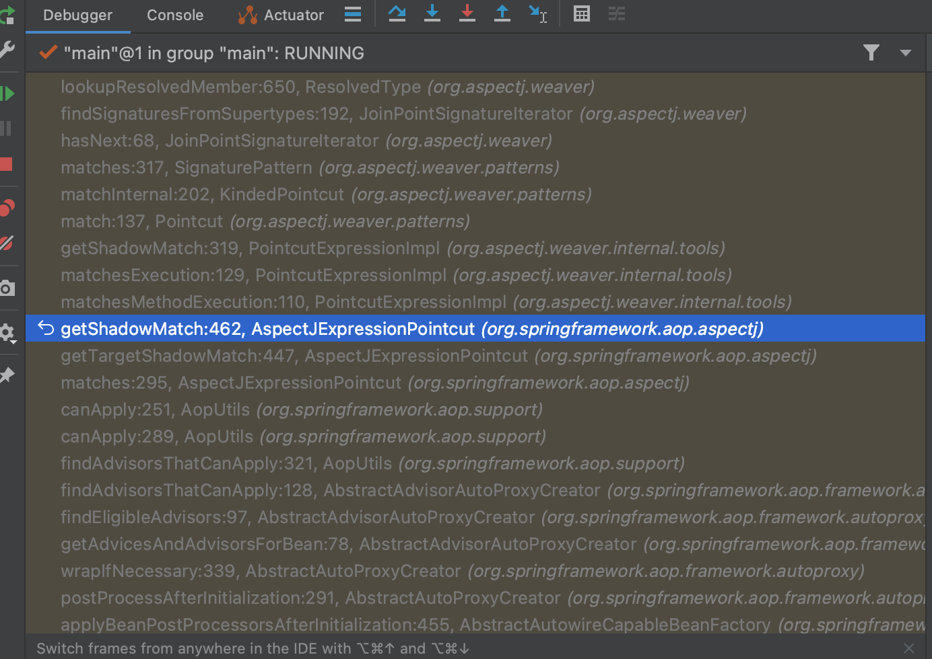Click the frames filter funnel icon
The image size is (932, 659).
pyautogui.click(x=871, y=52)
